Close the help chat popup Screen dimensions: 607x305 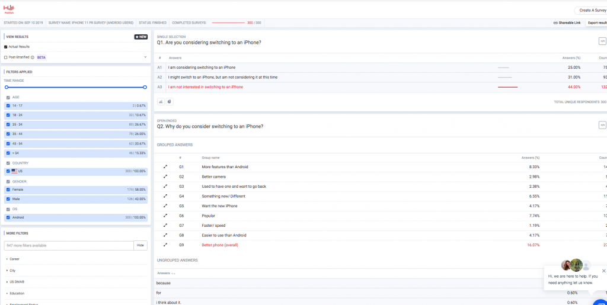click(x=604, y=271)
